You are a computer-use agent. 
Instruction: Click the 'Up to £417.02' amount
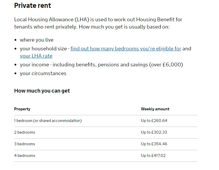[x=153, y=155]
